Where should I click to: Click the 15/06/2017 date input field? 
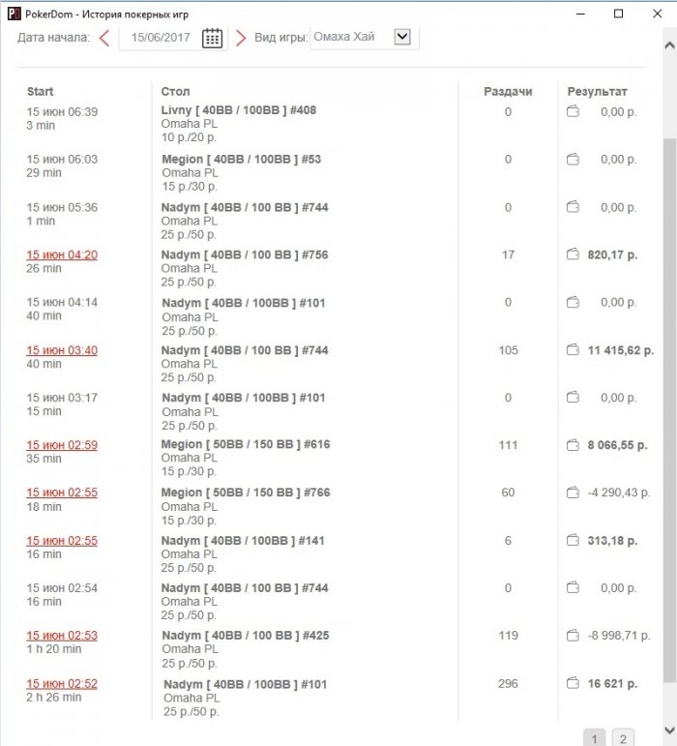(x=161, y=38)
